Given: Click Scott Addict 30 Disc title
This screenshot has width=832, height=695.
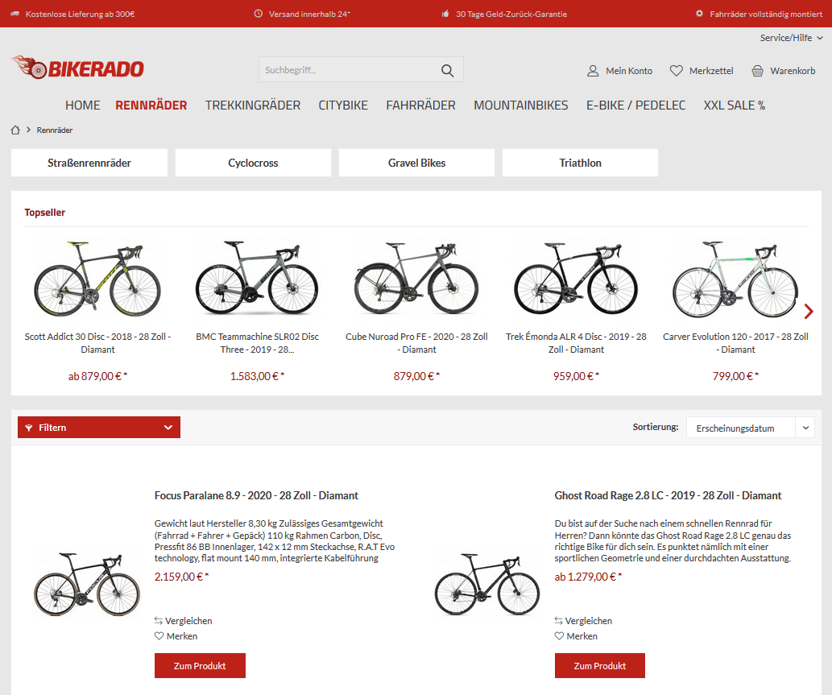Looking at the screenshot, I should 97,343.
